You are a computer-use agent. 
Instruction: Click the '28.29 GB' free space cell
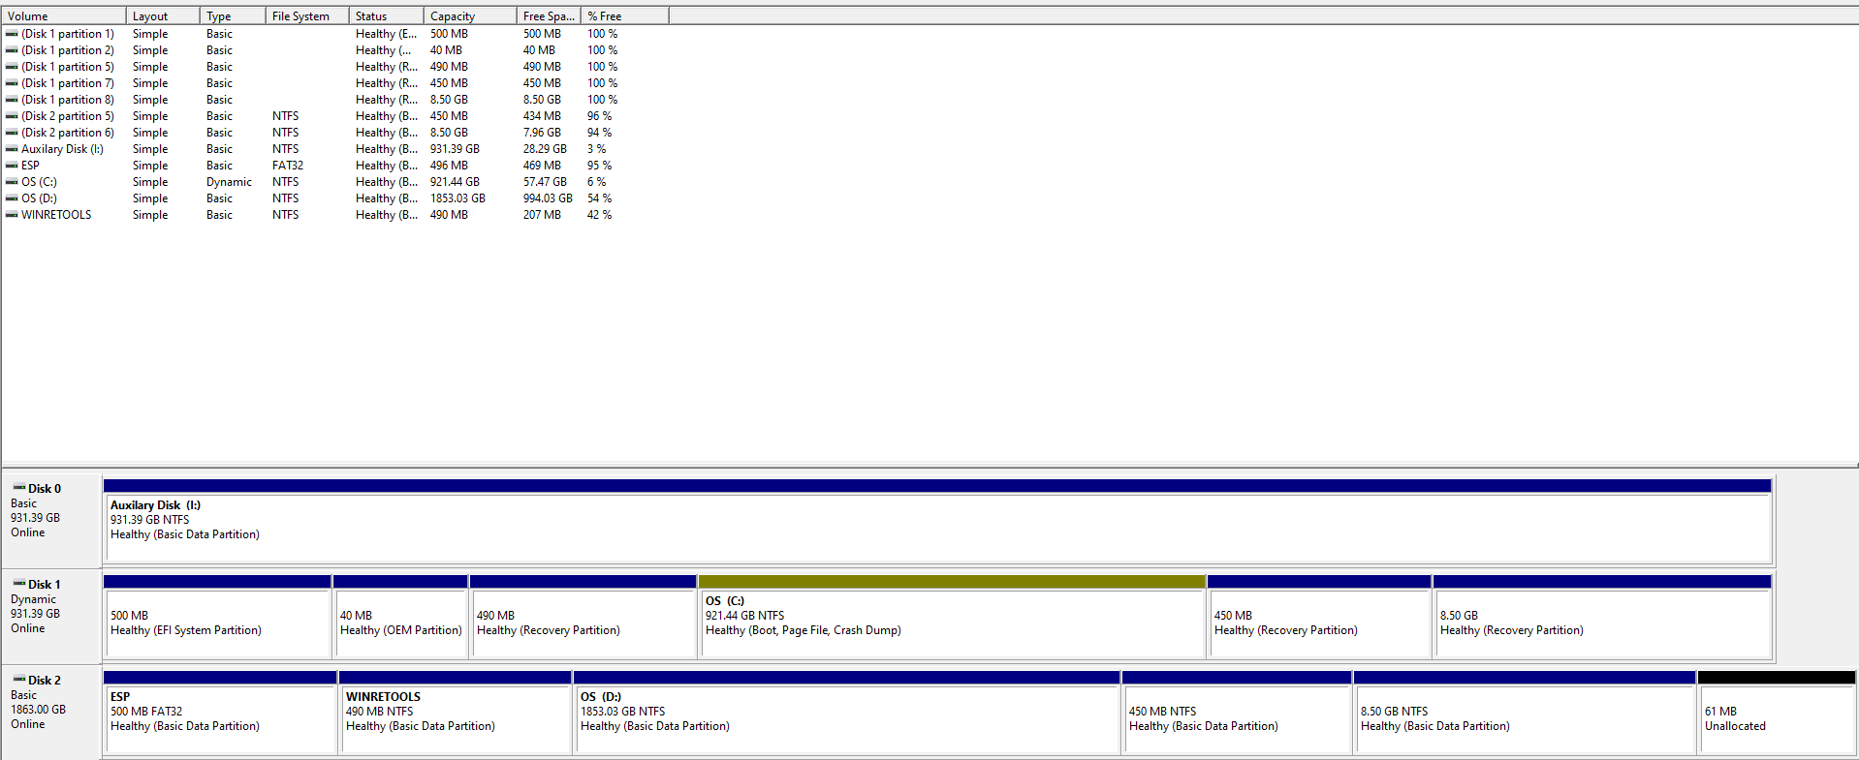[x=545, y=149]
